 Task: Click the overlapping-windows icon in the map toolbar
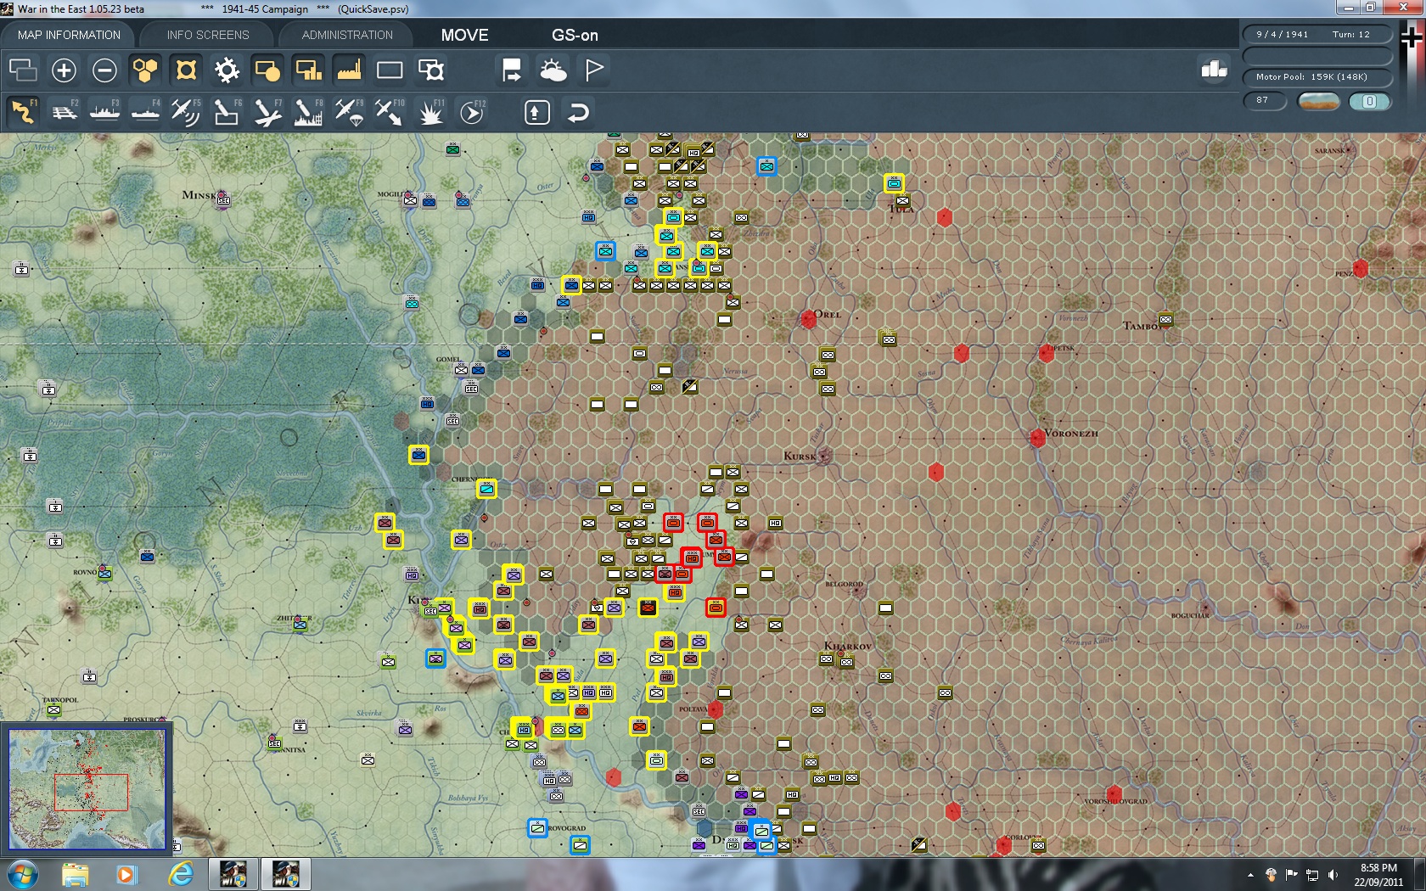pyautogui.click(x=23, y=70)
